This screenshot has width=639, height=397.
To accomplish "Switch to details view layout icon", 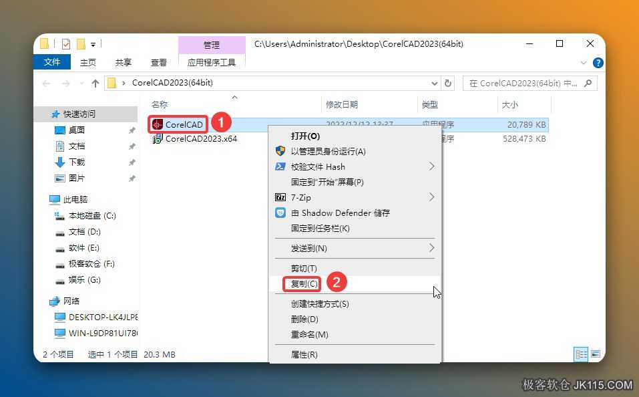I will (581, 354).
